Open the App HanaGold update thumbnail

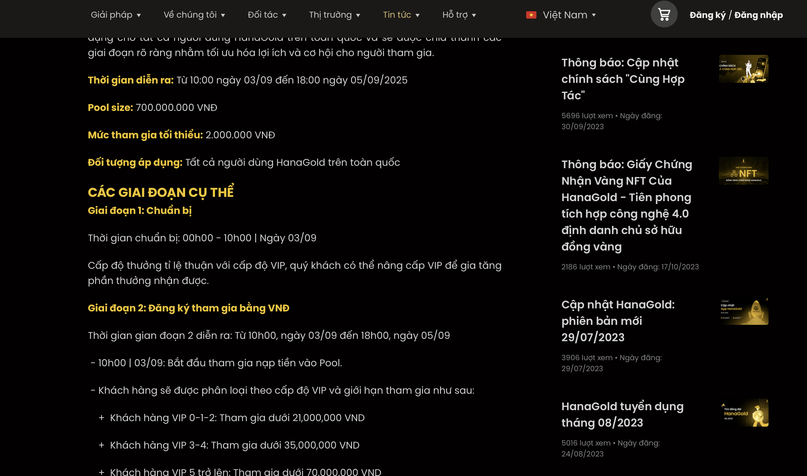(x=744, y=311)
